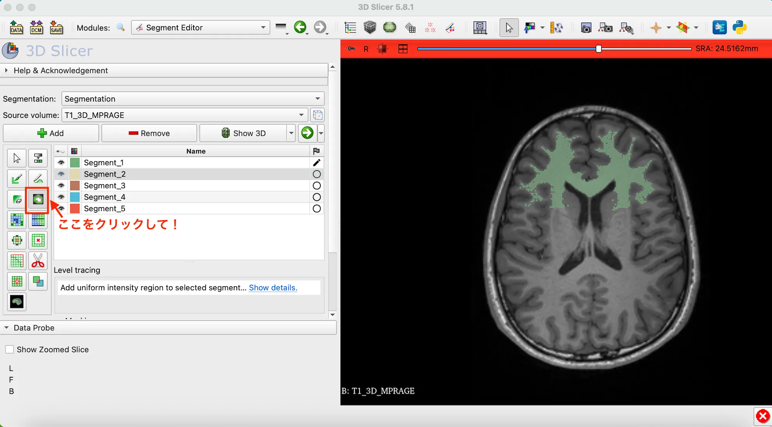Open the Extensions Manager

click(720, 27)
